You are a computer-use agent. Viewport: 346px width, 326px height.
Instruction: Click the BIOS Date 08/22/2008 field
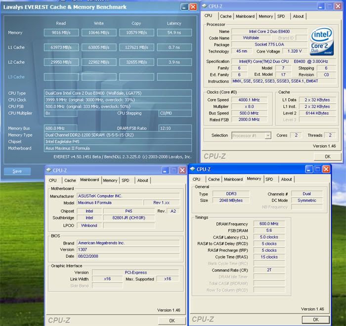click(x=128, y=256)
